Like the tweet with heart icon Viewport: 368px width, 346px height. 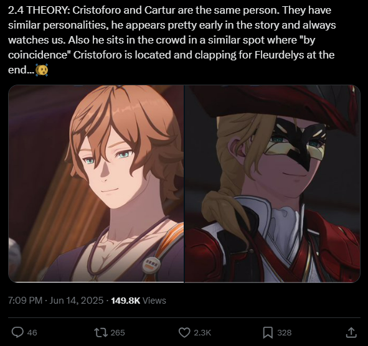pyautogui.click(x=184, y=332)
